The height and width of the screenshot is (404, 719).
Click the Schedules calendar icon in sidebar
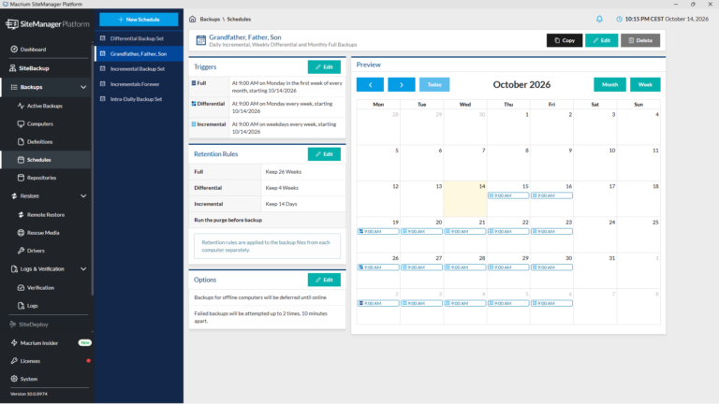(21, 160)
